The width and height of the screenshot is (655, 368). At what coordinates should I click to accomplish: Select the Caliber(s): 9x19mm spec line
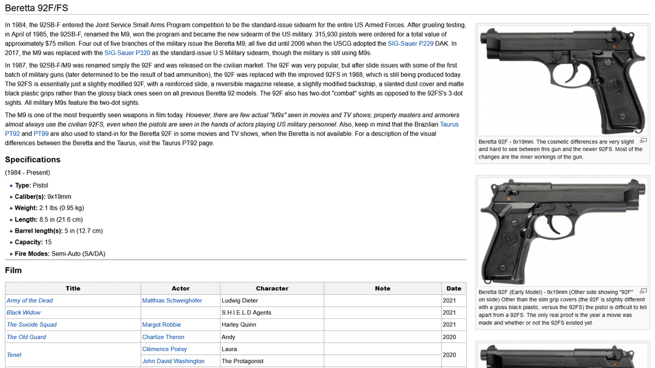(43, 196)
